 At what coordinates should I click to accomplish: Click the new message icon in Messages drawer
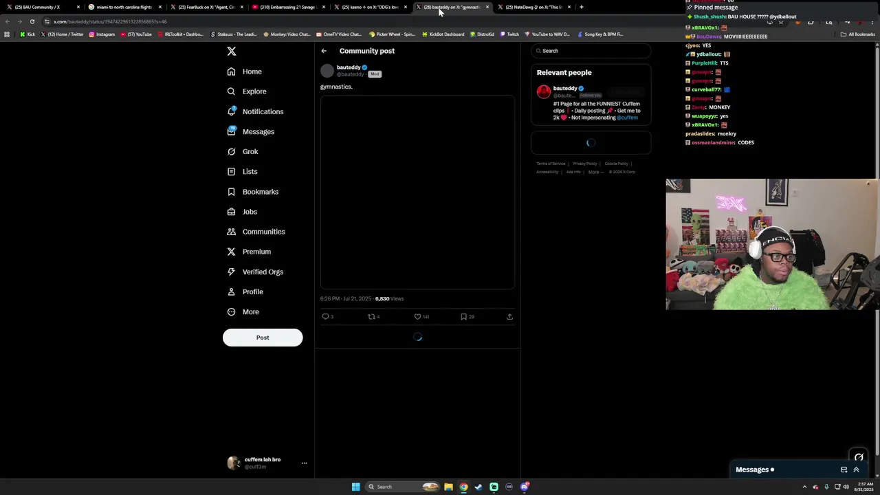click(x=844, y=470)
